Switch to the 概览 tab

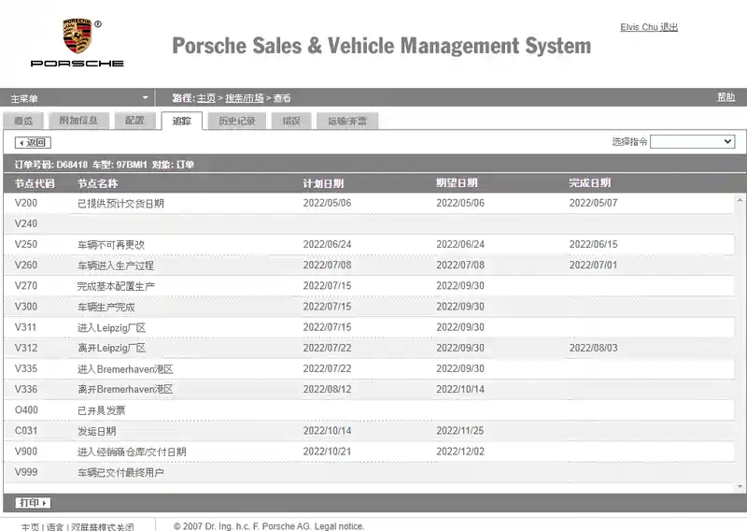coord(23,121)
